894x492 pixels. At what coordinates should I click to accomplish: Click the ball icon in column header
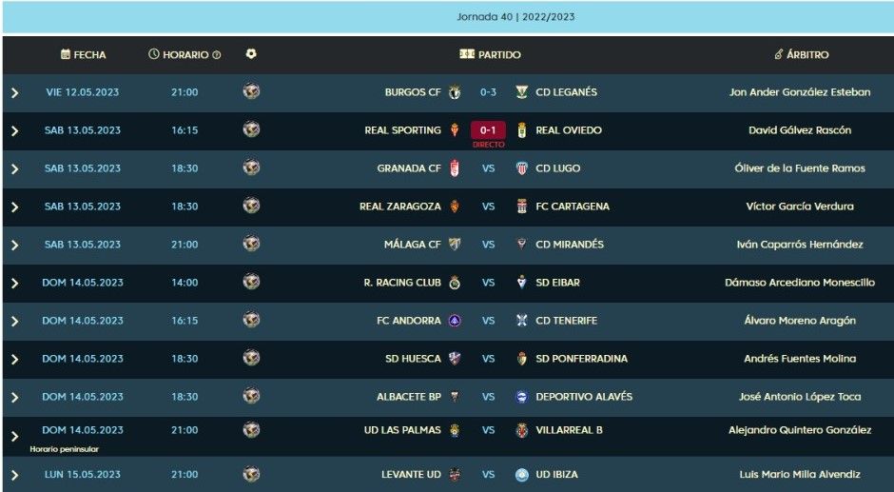click(x=251, y=54)
